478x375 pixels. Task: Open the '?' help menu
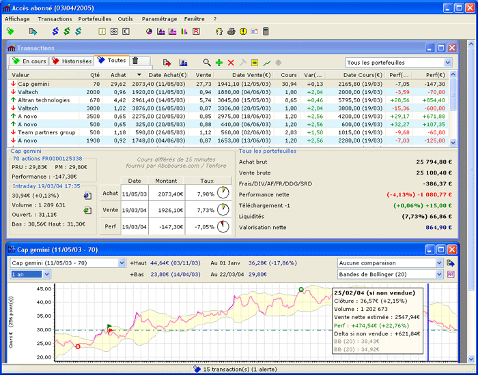click(x=215, y=19)
